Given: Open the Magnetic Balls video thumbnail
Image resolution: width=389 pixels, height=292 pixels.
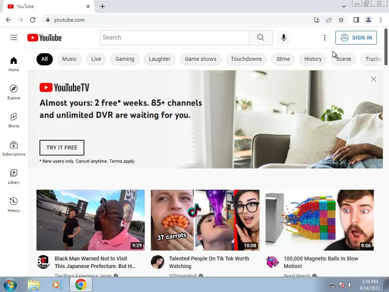Looking at the screenshot, I should [x=319, y=220].
